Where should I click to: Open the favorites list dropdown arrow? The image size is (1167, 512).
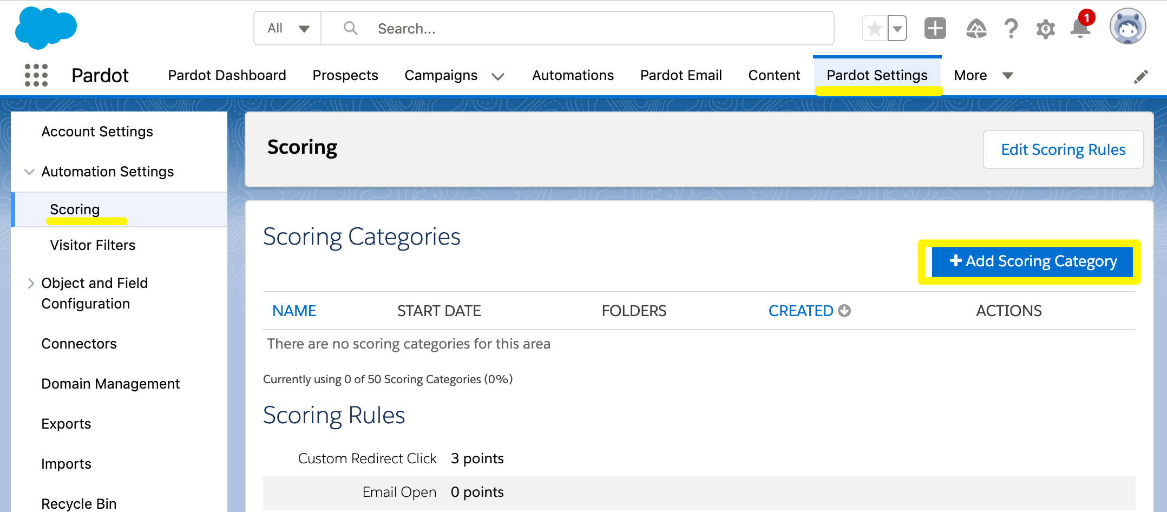pos(897,28)
